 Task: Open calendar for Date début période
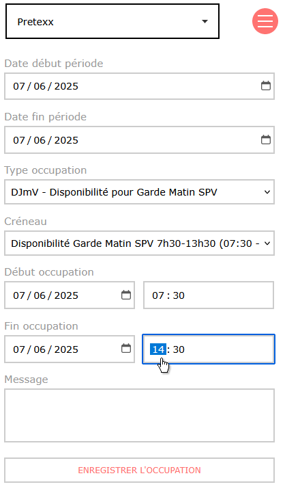click(266, 85)
